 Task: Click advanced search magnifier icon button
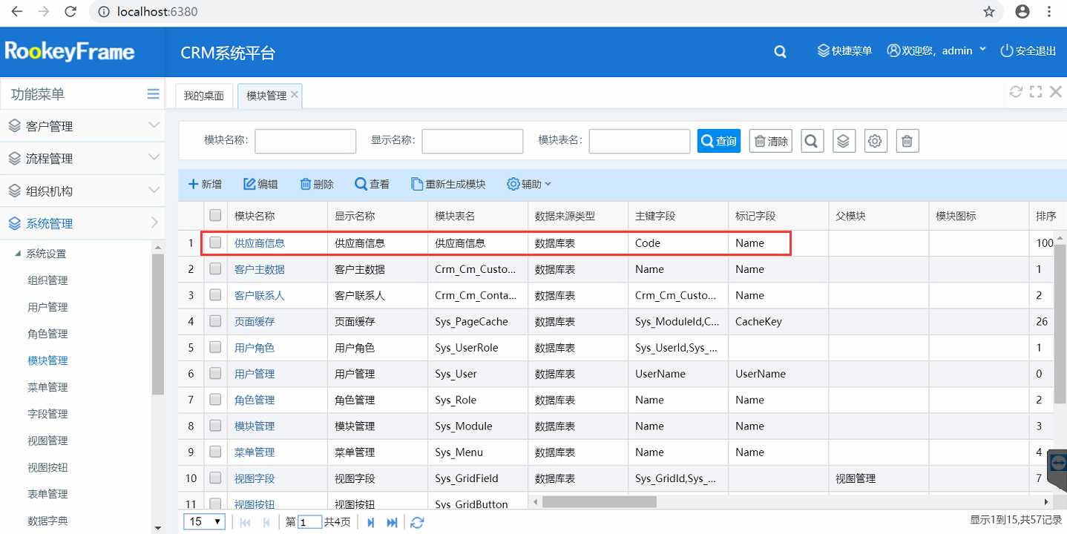(812, 141)
